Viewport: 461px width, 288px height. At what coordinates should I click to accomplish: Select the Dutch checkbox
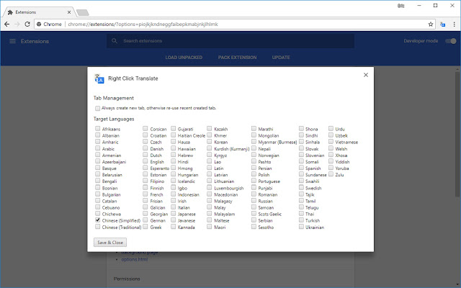pos(146,155)
